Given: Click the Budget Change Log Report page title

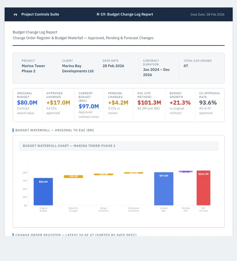Looking at the screenshot, I should (35, 32).
